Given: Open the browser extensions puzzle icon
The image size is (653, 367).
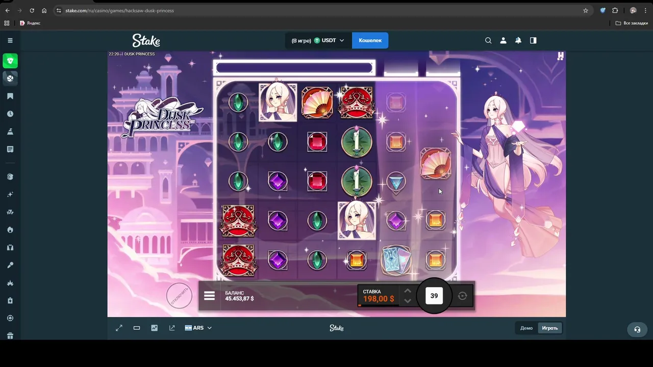Looking at the screenshot, I should point(615,10).
